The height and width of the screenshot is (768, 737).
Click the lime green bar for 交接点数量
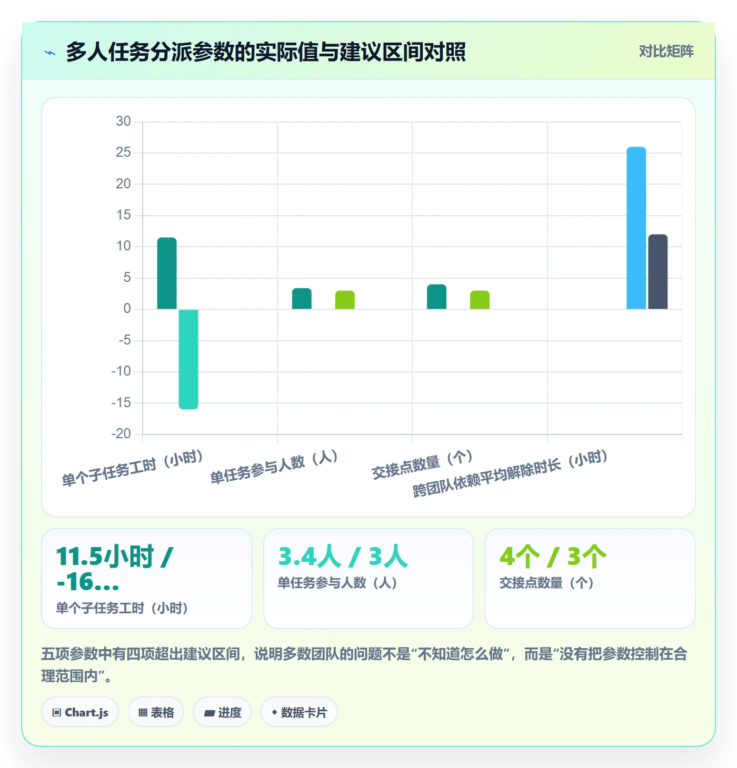point(480,300)
